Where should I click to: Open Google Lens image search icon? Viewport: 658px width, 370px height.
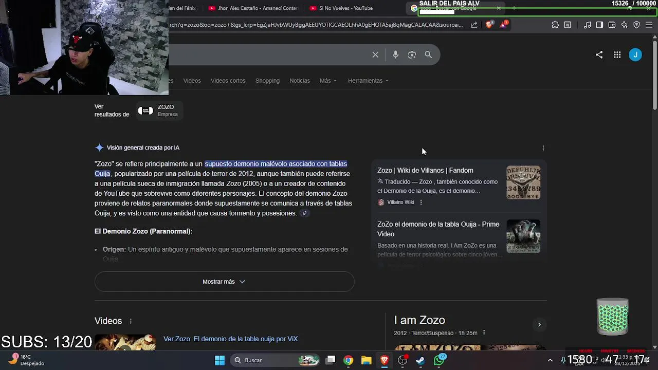(412, 54)
